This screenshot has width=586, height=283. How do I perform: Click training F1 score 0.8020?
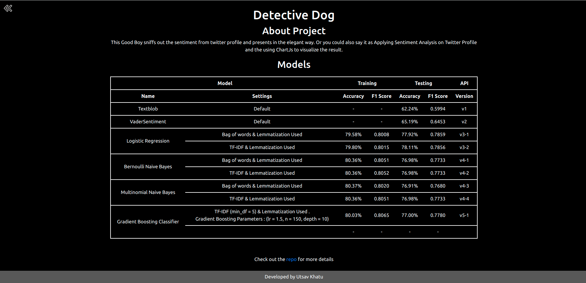pos(381,186)
